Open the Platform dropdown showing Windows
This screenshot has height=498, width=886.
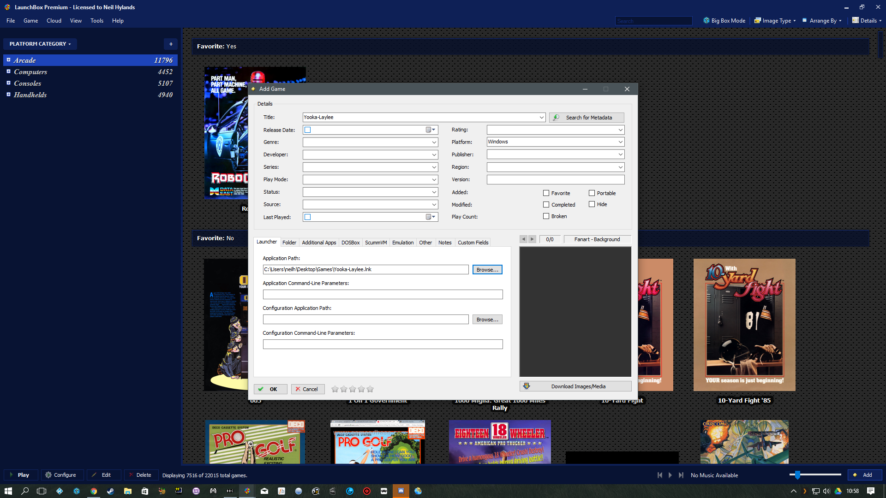620,142
